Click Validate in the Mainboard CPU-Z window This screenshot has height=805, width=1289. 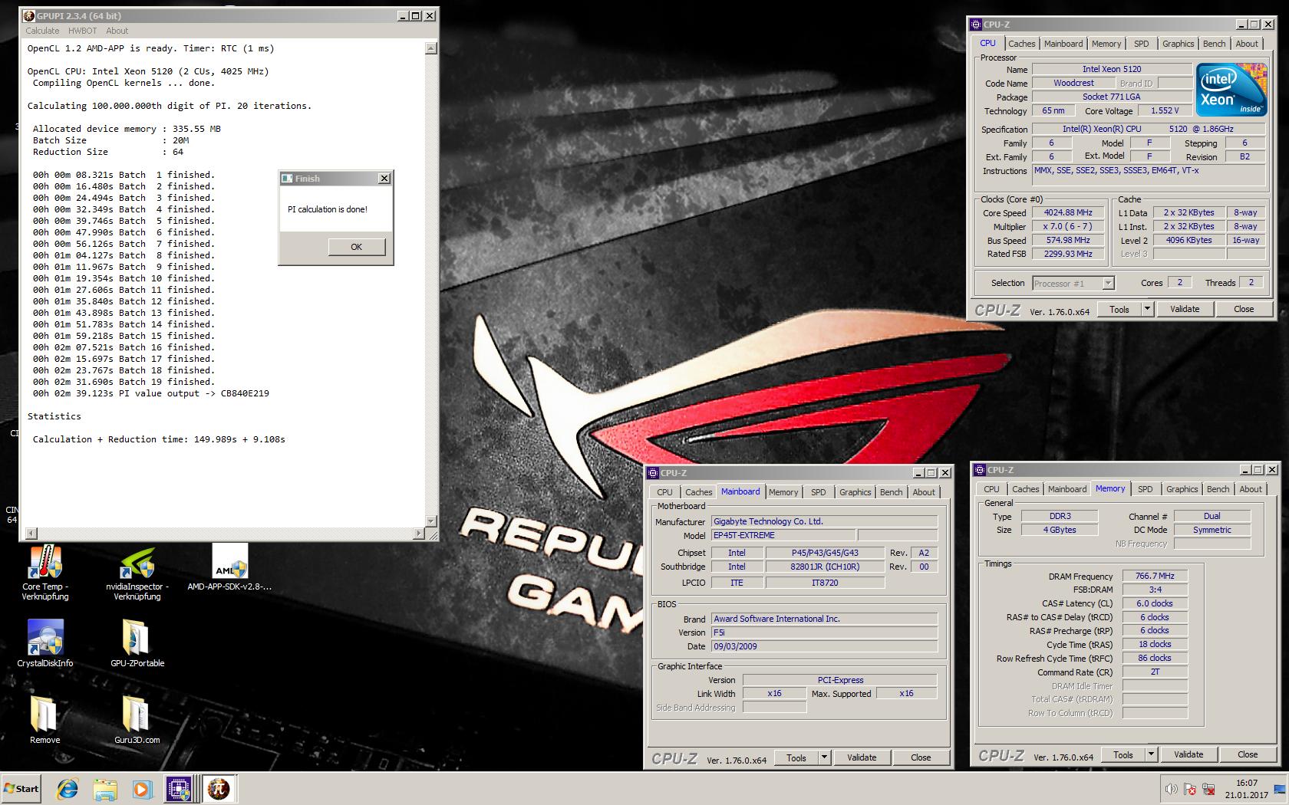(862, 757)
